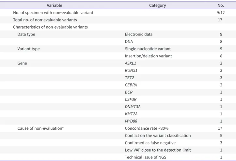The width and height of the screenshot is (236, 161).
Task: Click the 'RUNX1' gene name
Action: click(131, 70)
